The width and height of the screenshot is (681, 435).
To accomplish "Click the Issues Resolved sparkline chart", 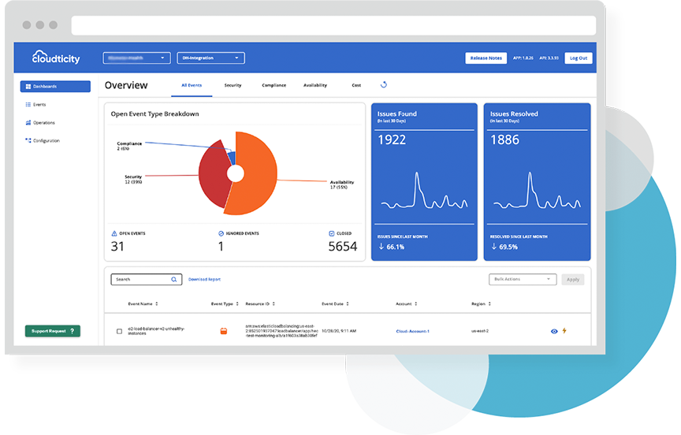I will click(x=538, y=191).
